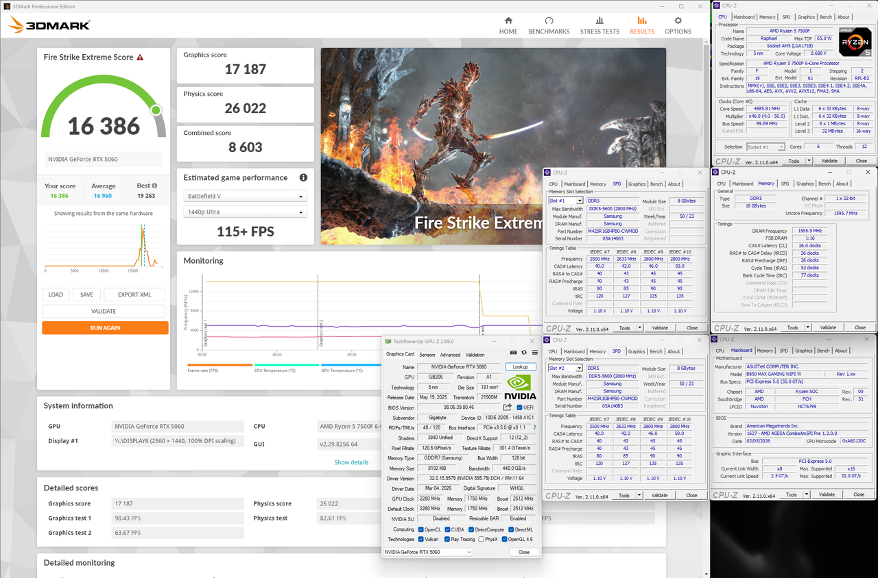The width and height of the screenshot is (878, 578).
Task: Open the Benchmarks section in 3DMark
Action: [549, 25]
